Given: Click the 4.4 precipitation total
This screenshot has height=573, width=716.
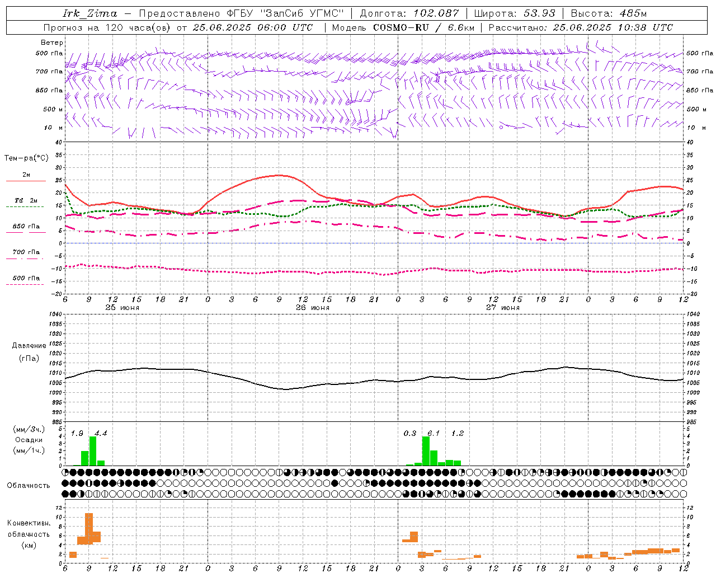Looking at the screenshot, I should 101,433.
